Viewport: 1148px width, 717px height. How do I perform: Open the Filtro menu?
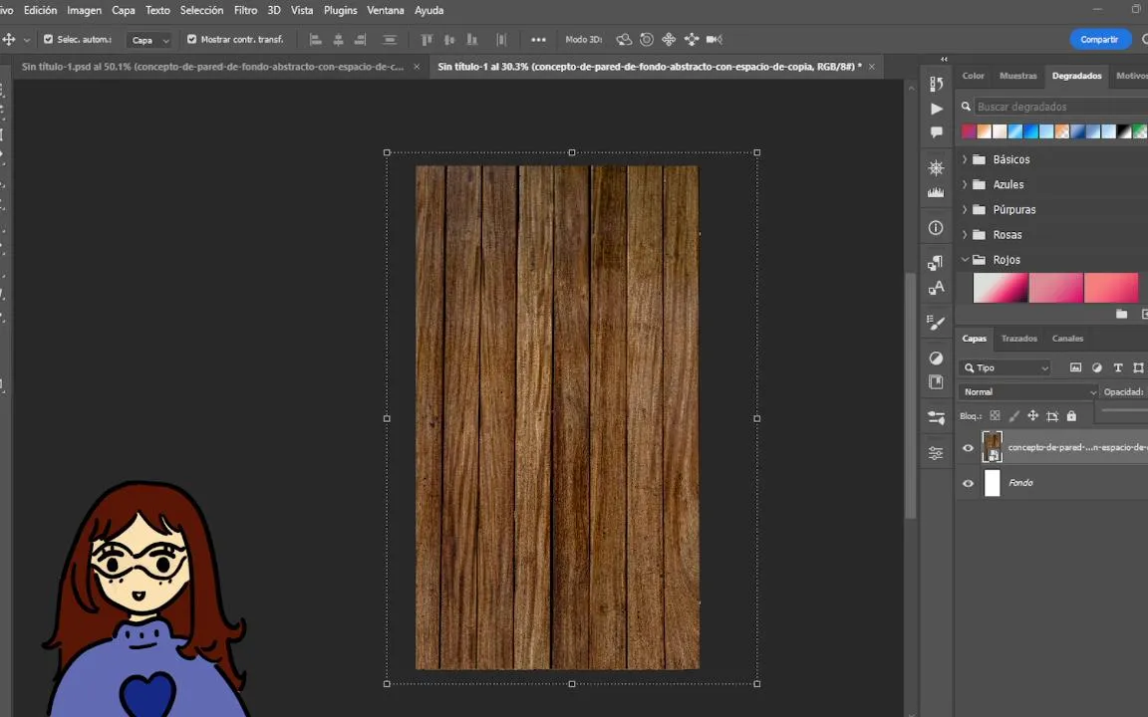tap(245, 10)
